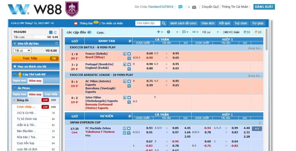
Task: Favorite the Inter Milan (Michelangelo) match
Action: click(x=129, y=98)
